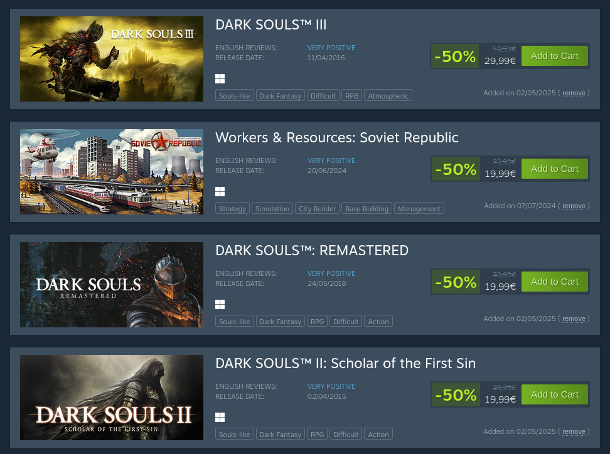
Task: Remove Workers & Resources from wishlist
Action: click(574, 206)
